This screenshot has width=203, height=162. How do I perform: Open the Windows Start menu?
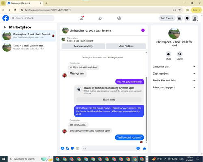coord(4,159)
